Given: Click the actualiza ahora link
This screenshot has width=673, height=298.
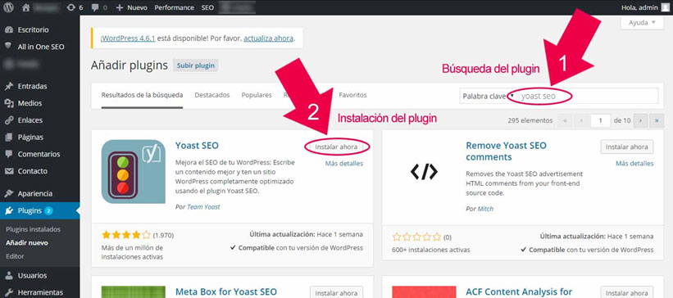Looking at the screenshot, I should pos(269,38).
